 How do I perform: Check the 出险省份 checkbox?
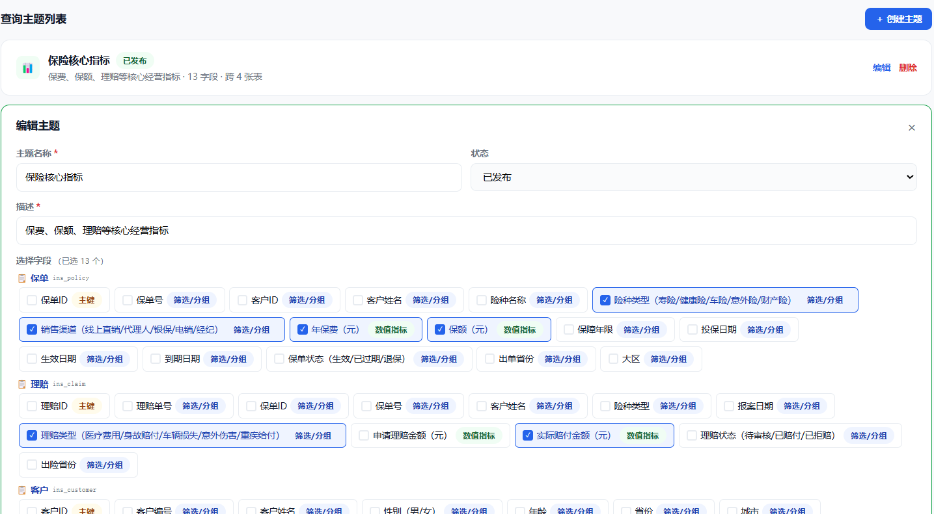click(32, 465)
